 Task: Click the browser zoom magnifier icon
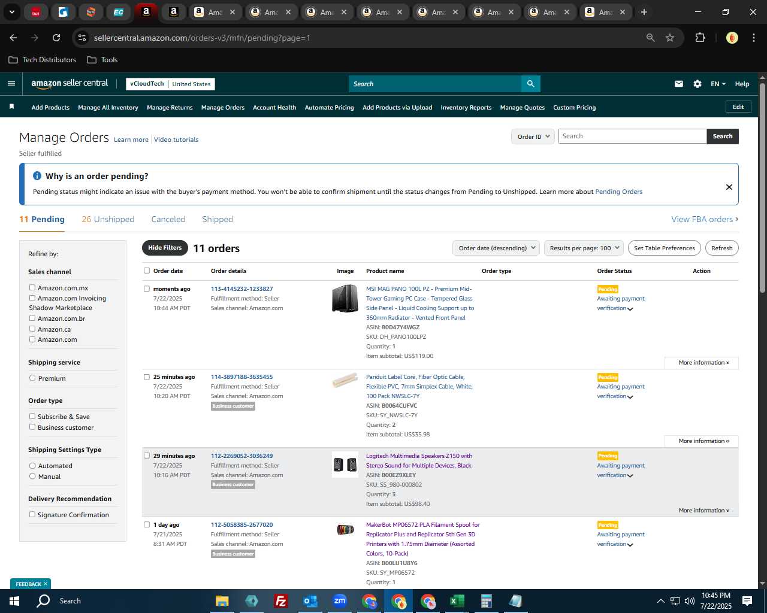(x=651, y=38)
